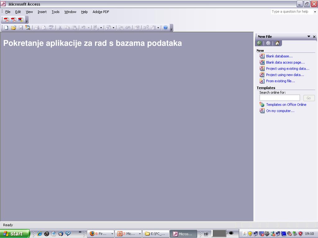Open Adobe PDF toolbar options arrow

(27, 20)
